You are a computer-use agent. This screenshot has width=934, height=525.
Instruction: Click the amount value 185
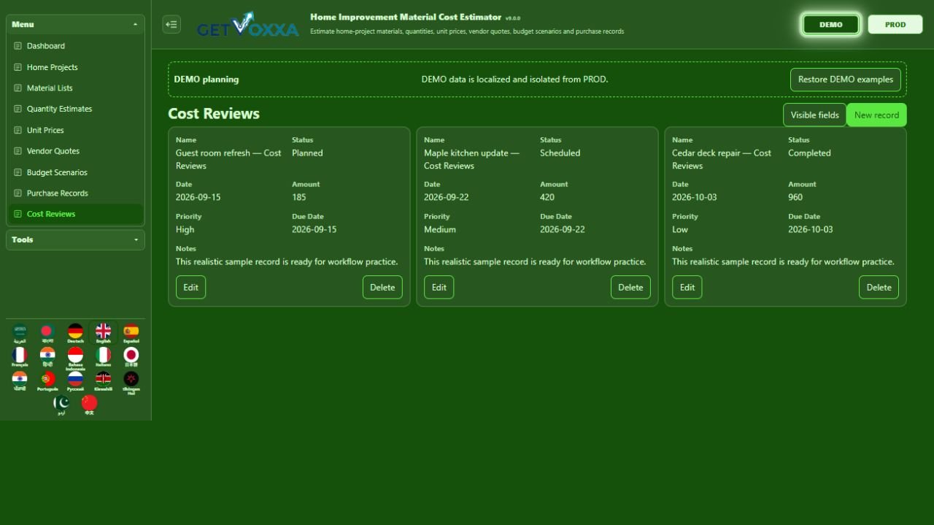point(299,197)
